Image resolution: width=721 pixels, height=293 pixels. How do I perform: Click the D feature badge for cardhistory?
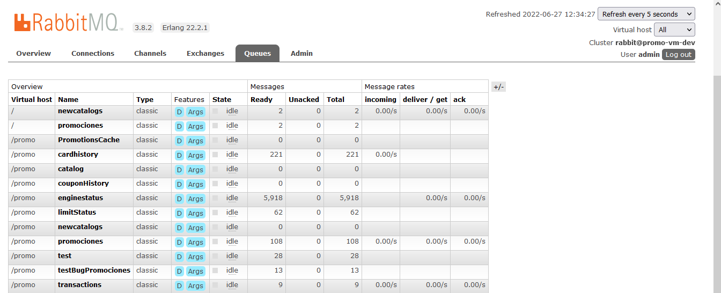tap(179, 155)
